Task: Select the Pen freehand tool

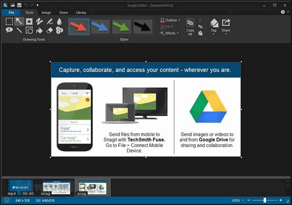Action: [39, 21]
